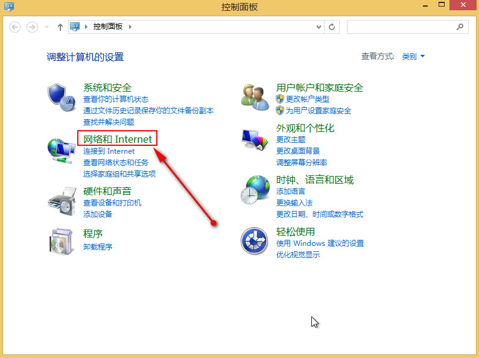Click the 优化视觉显示 link
Image resolution: width=479 pixels, height=358 pixels.
[298, 254]
